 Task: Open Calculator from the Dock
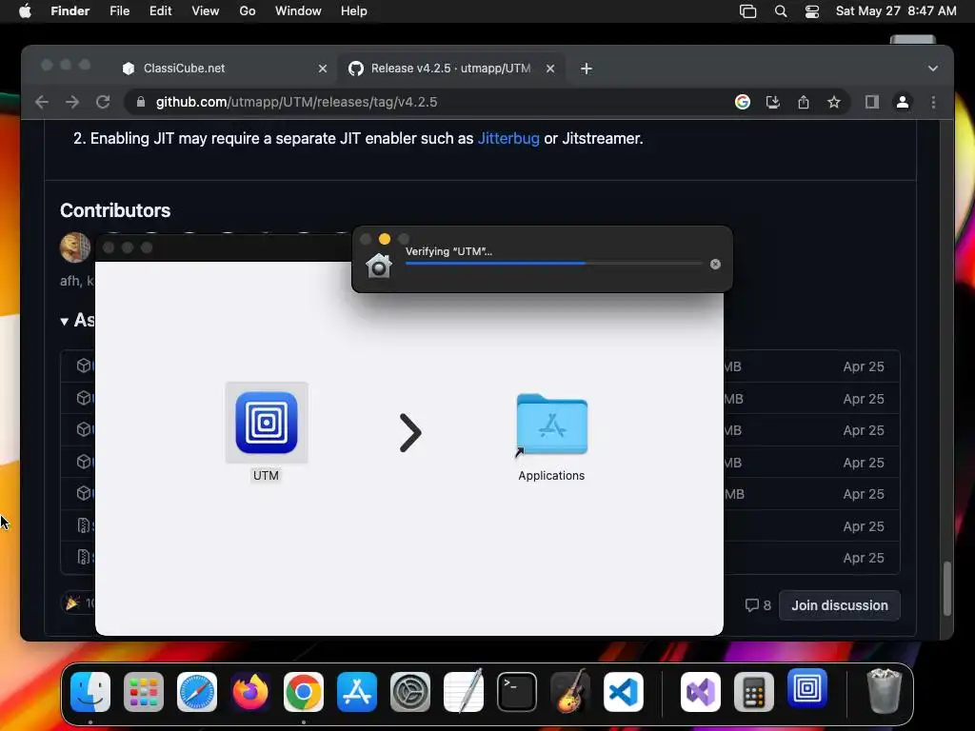click(754, 692)
